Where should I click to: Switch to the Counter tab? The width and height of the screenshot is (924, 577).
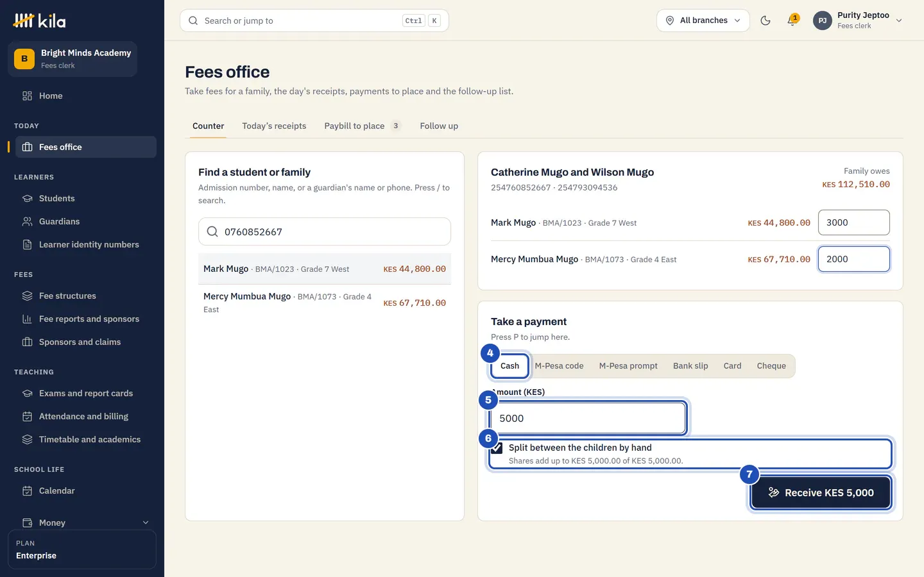click(209, 126)
